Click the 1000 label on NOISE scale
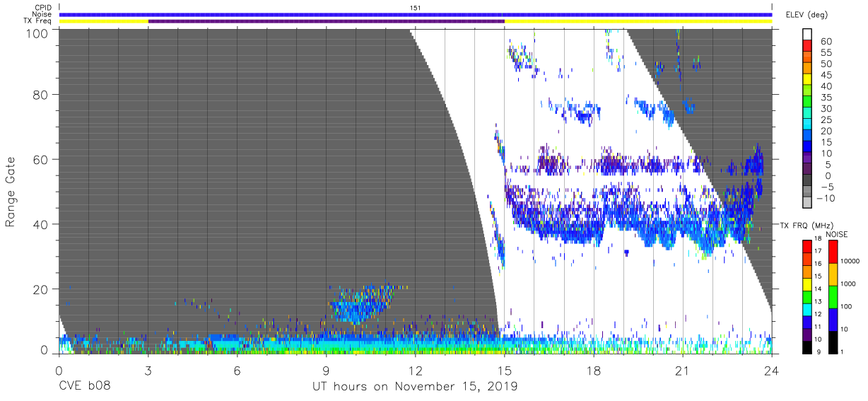The height and width of the screenshot is (401, 868). point(849,284)
